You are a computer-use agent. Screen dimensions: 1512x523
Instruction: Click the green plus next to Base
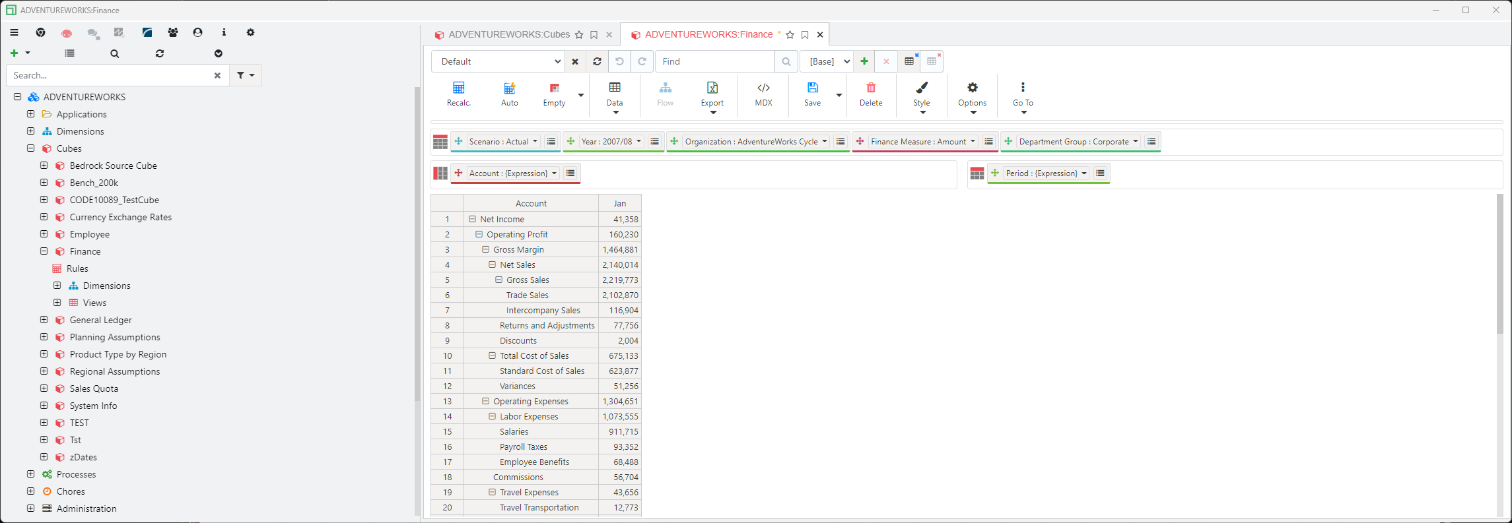[864, 61]
